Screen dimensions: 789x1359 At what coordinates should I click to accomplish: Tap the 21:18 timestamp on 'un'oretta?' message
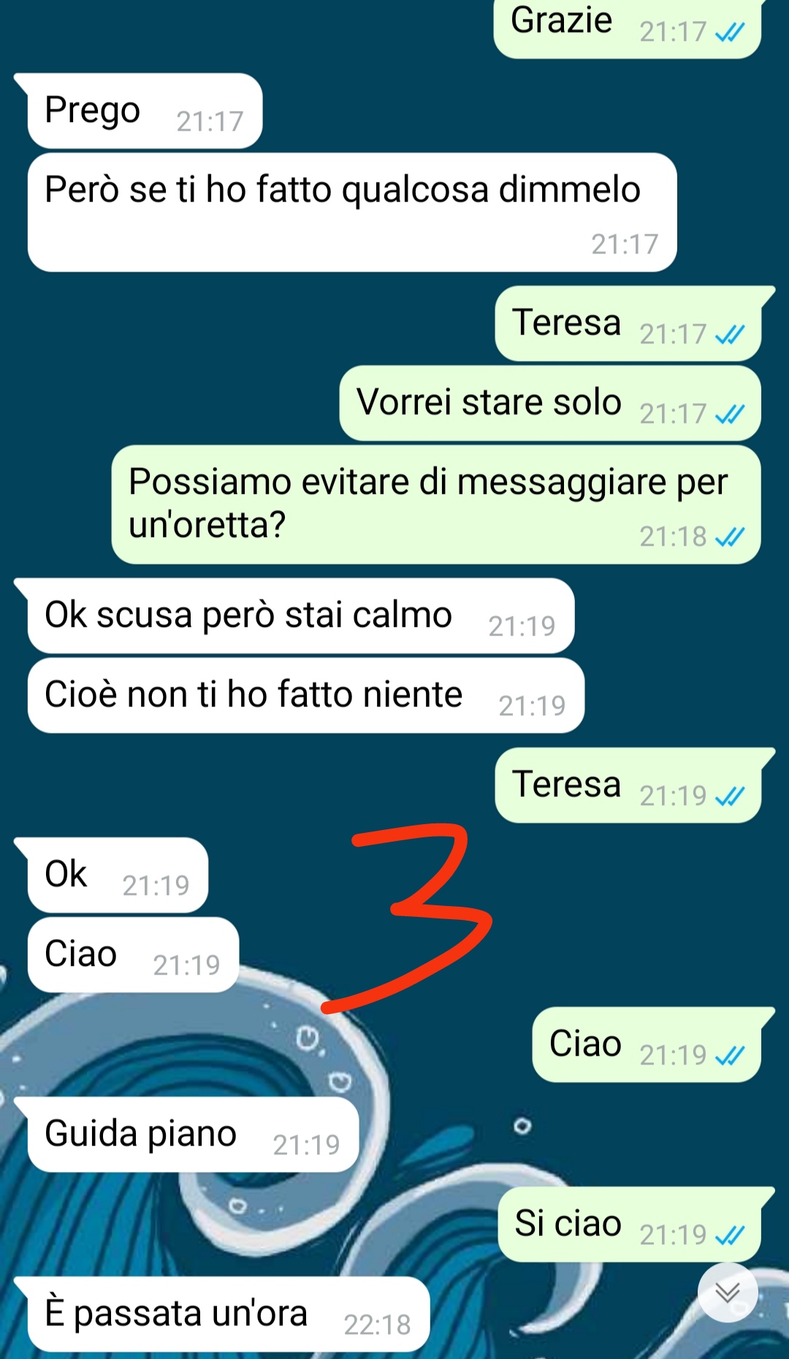(x=673, y=537)
